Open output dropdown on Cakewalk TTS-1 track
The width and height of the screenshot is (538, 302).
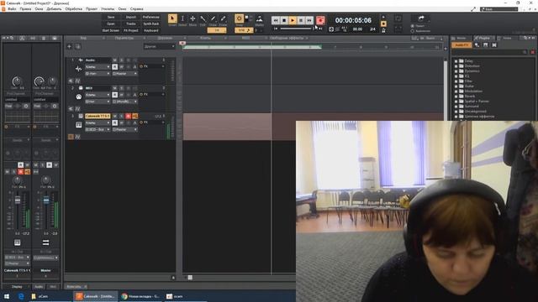[x=125, y=130]
